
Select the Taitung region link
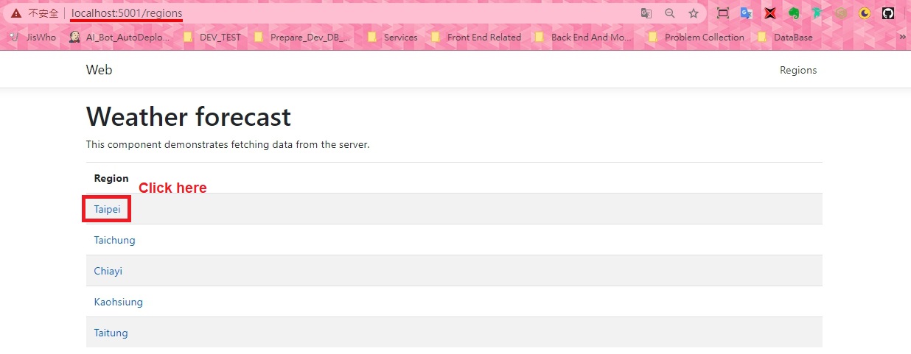point(111,333)
